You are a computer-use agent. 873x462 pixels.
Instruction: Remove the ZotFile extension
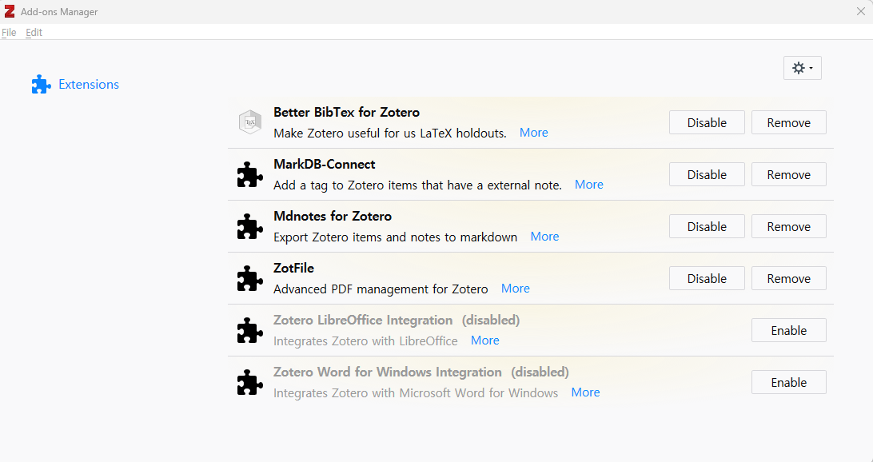789,278
